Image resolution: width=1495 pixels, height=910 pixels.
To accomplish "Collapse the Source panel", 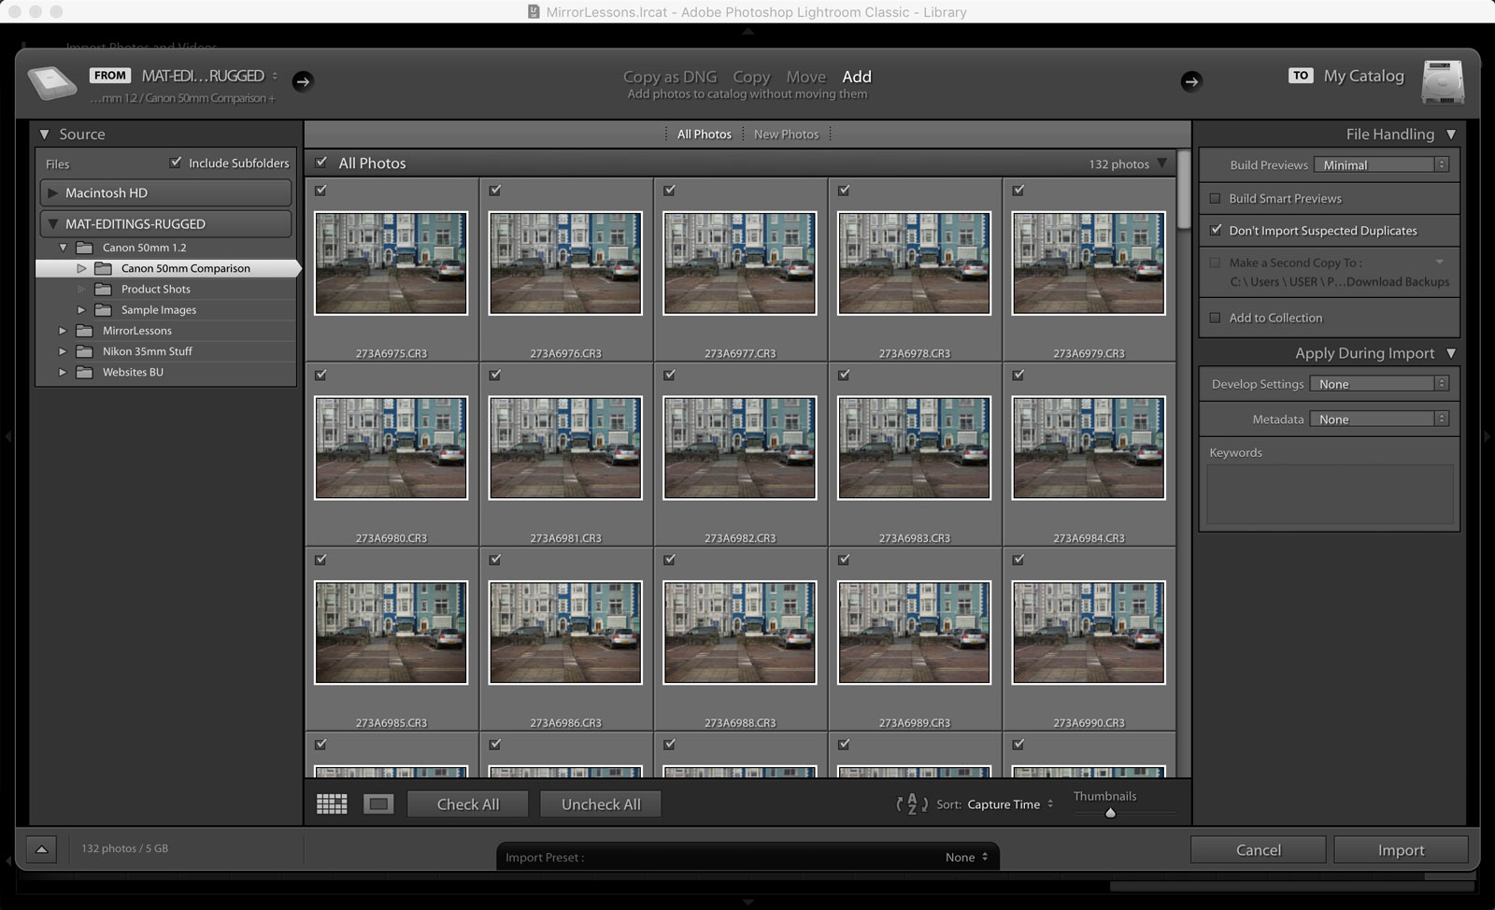I will (44, 135).
